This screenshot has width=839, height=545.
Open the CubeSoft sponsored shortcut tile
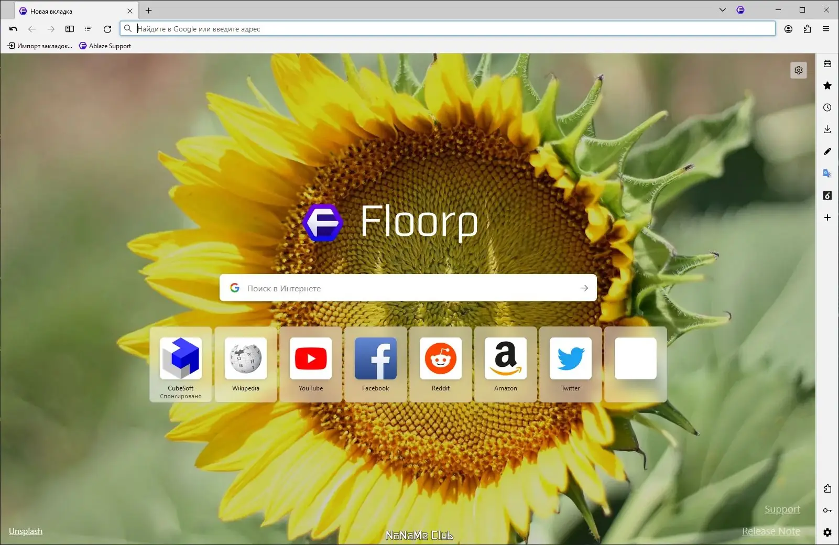pos(181,364)
